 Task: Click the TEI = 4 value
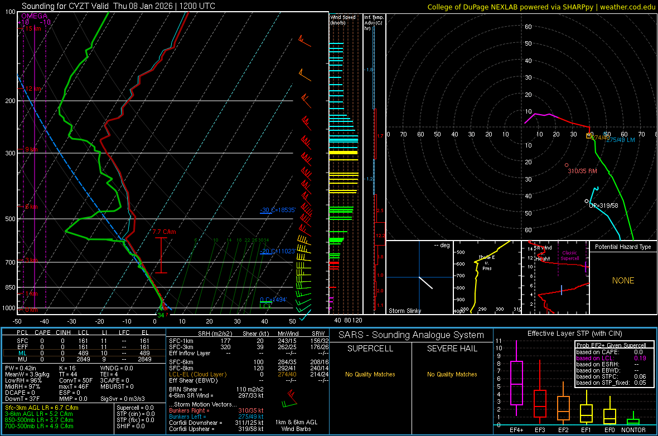click(x=109, y=374)
